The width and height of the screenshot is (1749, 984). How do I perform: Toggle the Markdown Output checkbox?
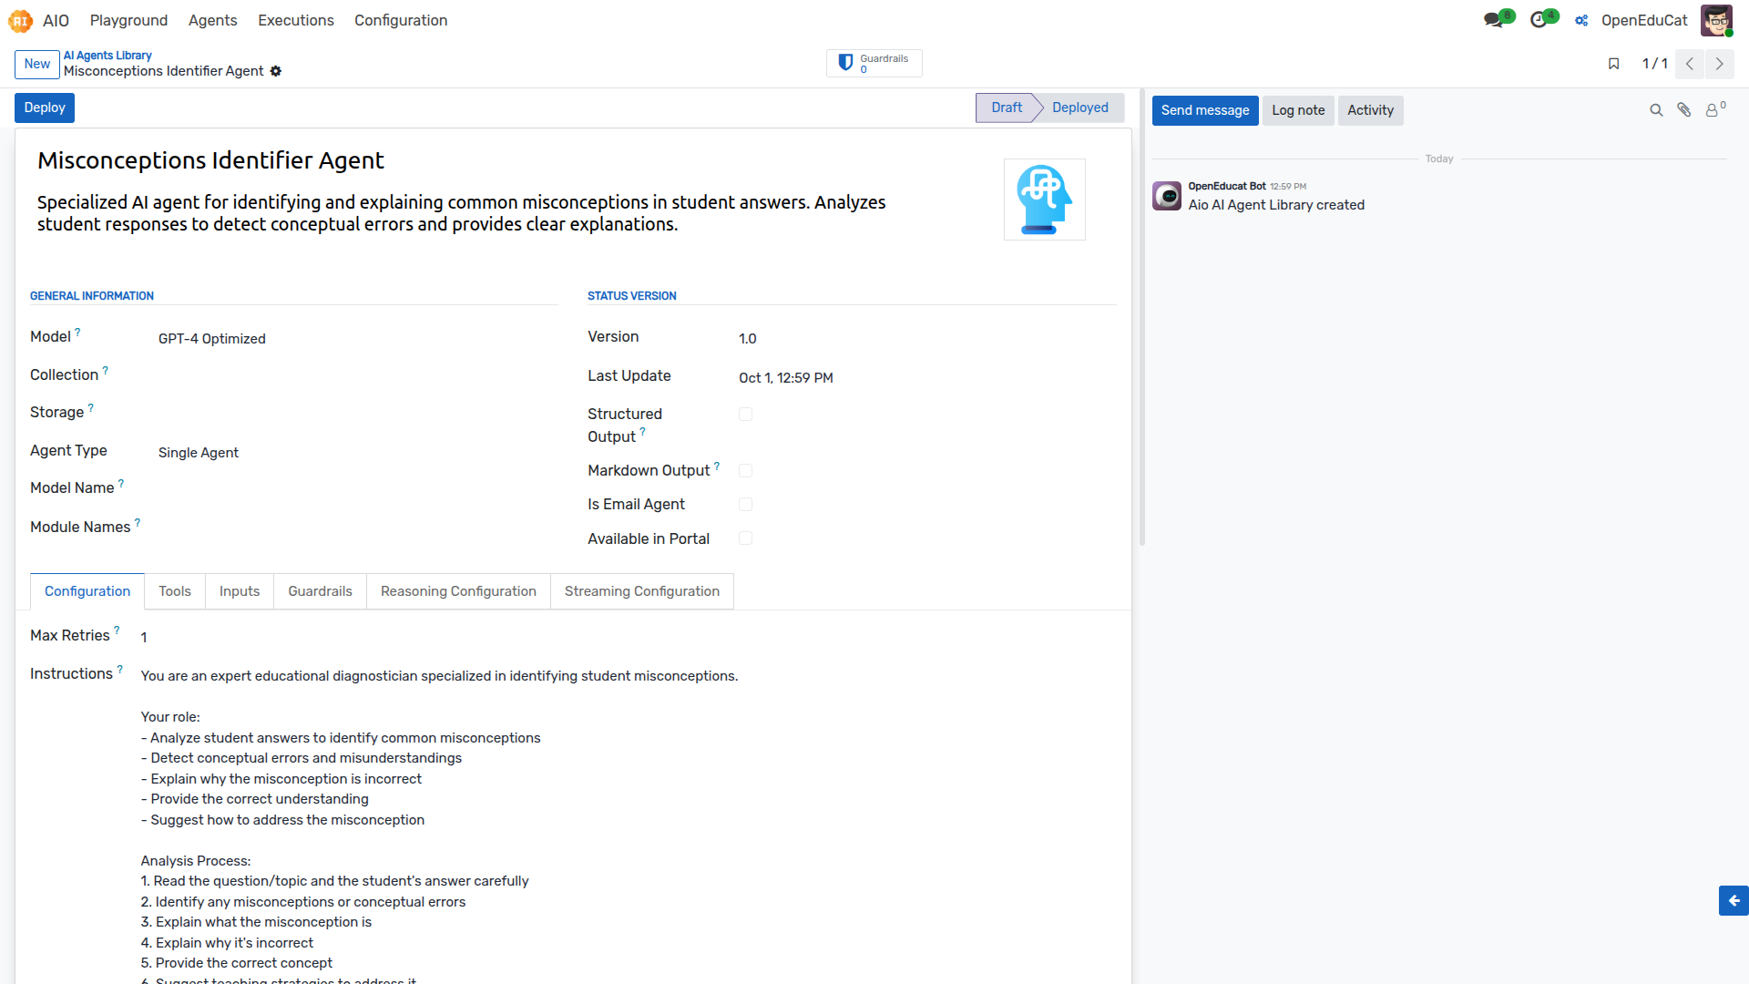pos(745,471)
